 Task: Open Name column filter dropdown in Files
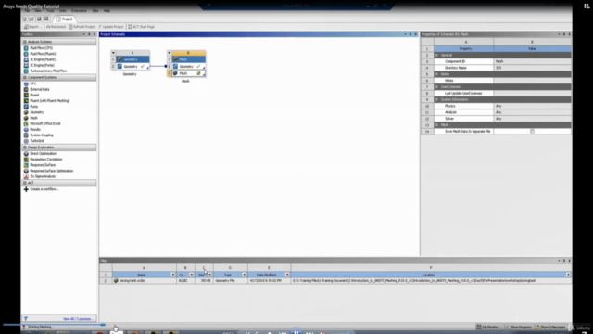pos(173,275)
